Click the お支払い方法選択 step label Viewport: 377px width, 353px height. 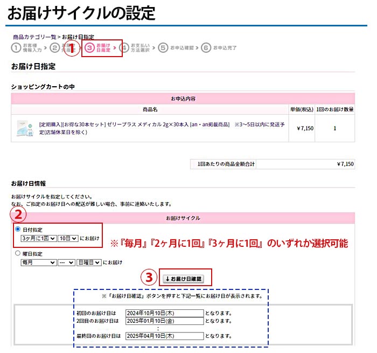tap(140, 47)
